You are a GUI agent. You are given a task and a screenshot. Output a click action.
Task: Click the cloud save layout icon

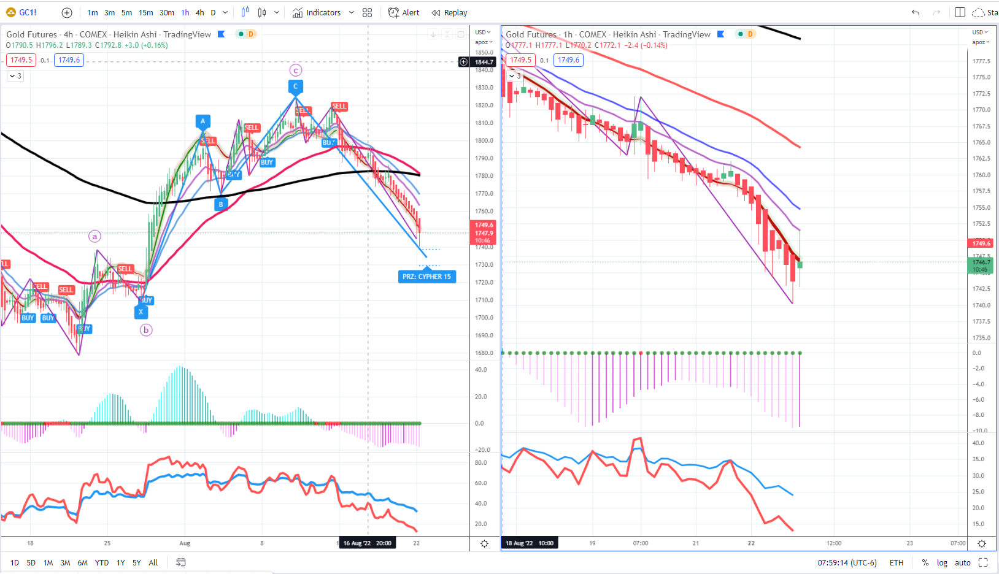click(978, 12)
